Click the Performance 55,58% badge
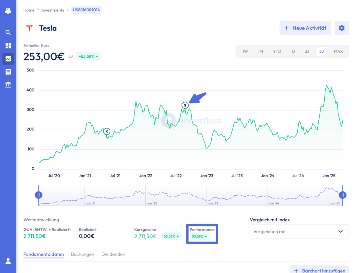 click(x=199, y=236)
